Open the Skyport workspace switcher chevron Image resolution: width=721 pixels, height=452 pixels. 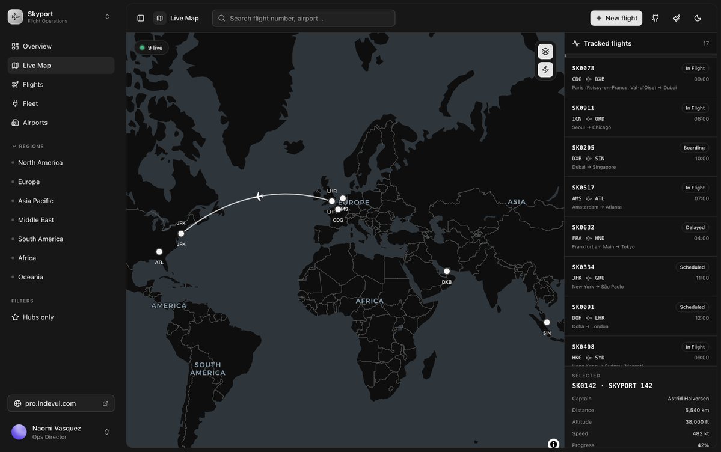(107, 17)
